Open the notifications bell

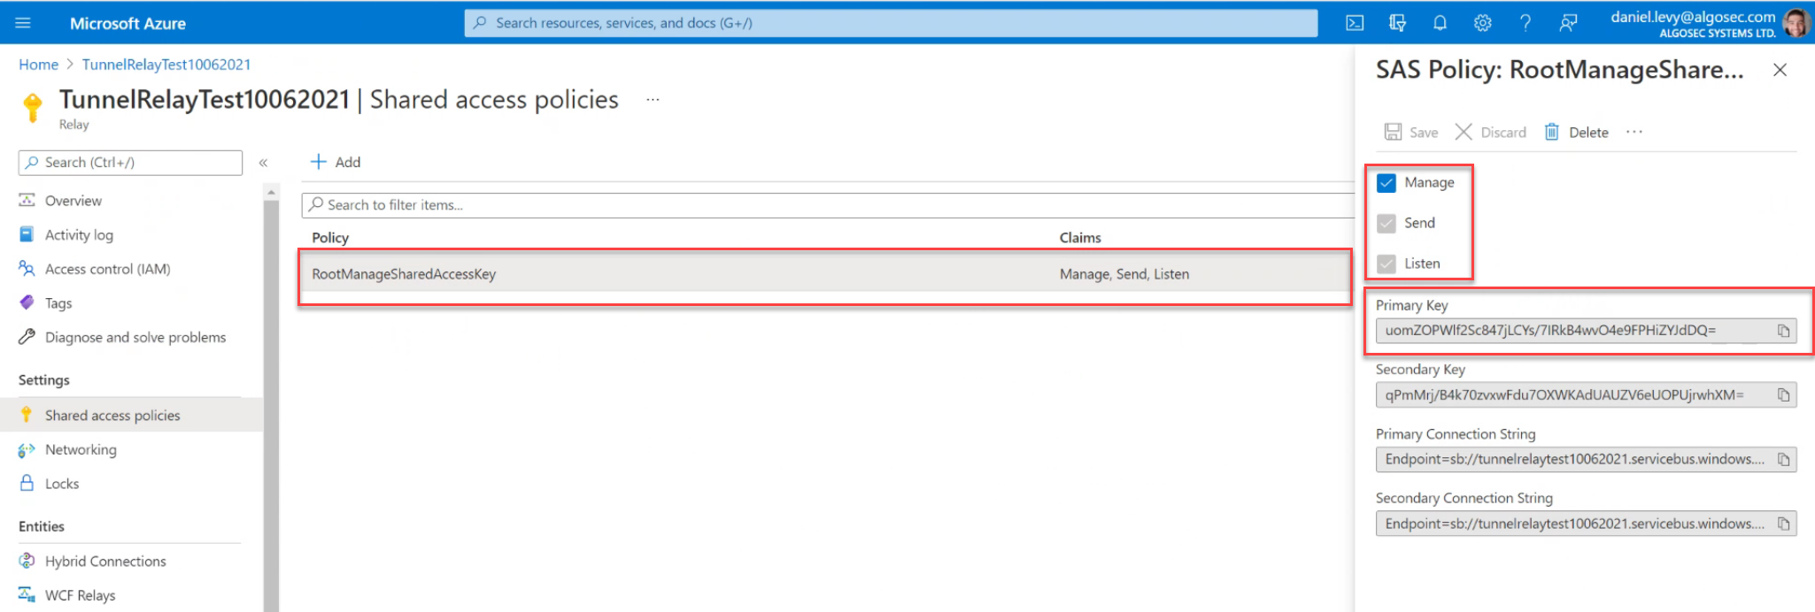click(x=1440, y=23)
